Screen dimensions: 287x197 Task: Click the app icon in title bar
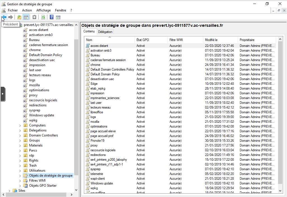3,4
